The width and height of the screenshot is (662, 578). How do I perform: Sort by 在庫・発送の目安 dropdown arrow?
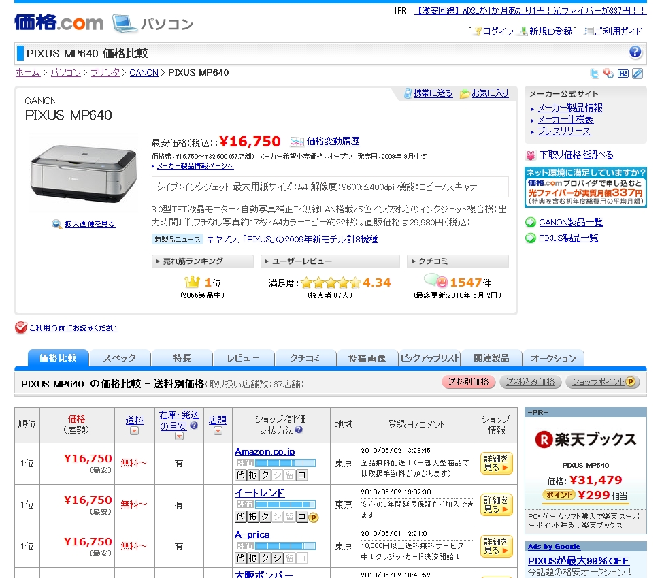(x=179, y=436)
